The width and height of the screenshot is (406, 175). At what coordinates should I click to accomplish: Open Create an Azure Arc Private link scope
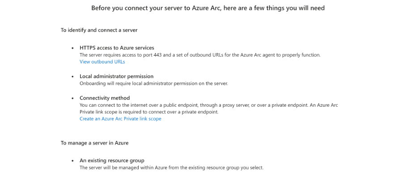[120, 119]
